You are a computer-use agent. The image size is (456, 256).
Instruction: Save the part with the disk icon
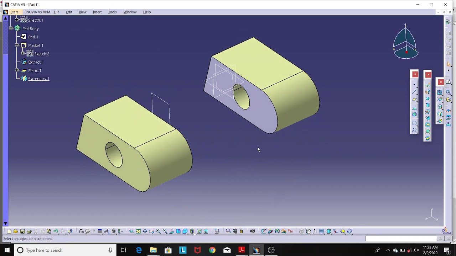[22, 231]
